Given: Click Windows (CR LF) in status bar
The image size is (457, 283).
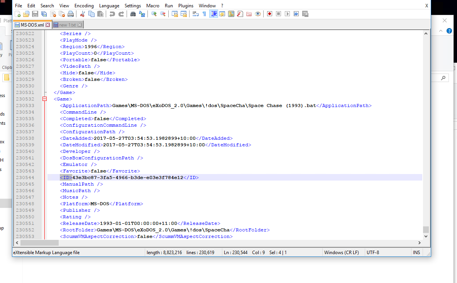Looking at the screenshot, I should click(x=341, y=253).
